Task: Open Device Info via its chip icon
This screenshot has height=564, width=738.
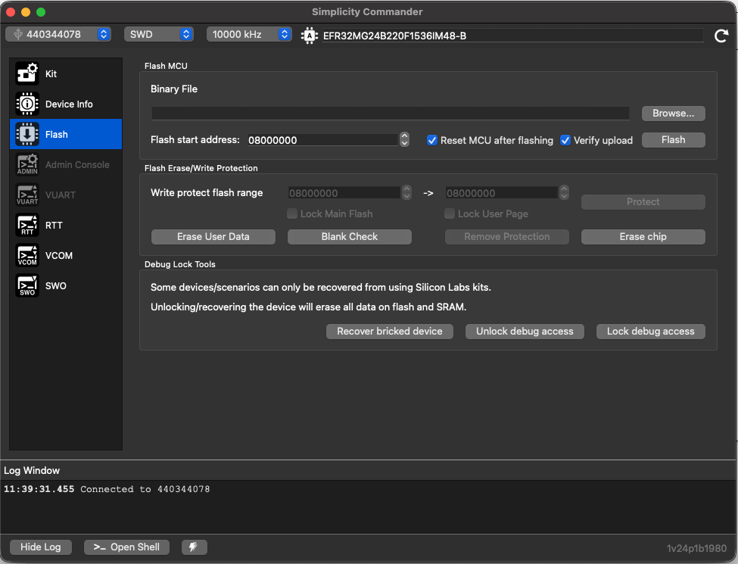Action: 27,104
